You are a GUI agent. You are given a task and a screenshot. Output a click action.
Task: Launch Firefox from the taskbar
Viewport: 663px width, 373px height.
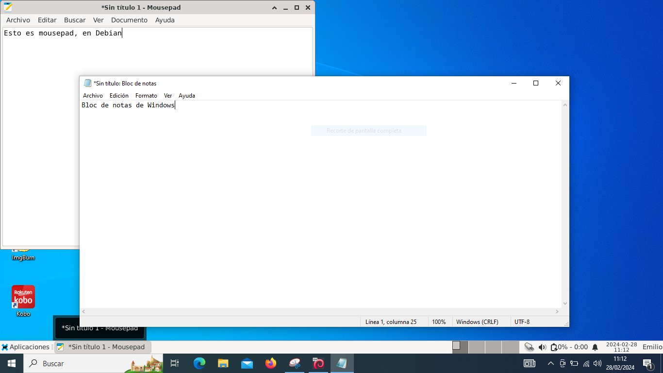[x=270, y=363]
